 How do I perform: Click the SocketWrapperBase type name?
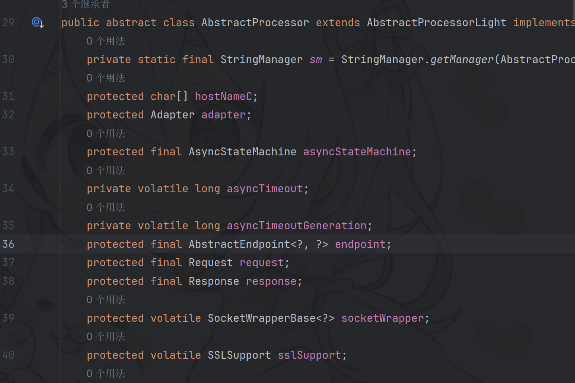pos(261,318)
